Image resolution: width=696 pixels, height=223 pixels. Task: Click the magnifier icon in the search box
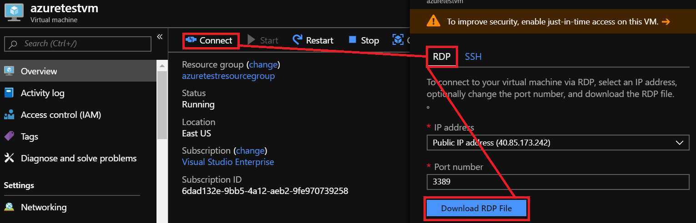(x=13, y=44)
